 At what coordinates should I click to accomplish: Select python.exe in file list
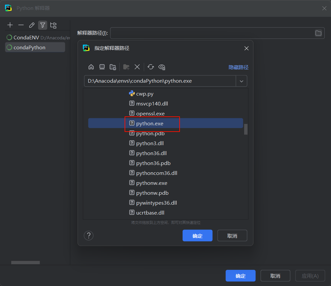coord(166,123)
